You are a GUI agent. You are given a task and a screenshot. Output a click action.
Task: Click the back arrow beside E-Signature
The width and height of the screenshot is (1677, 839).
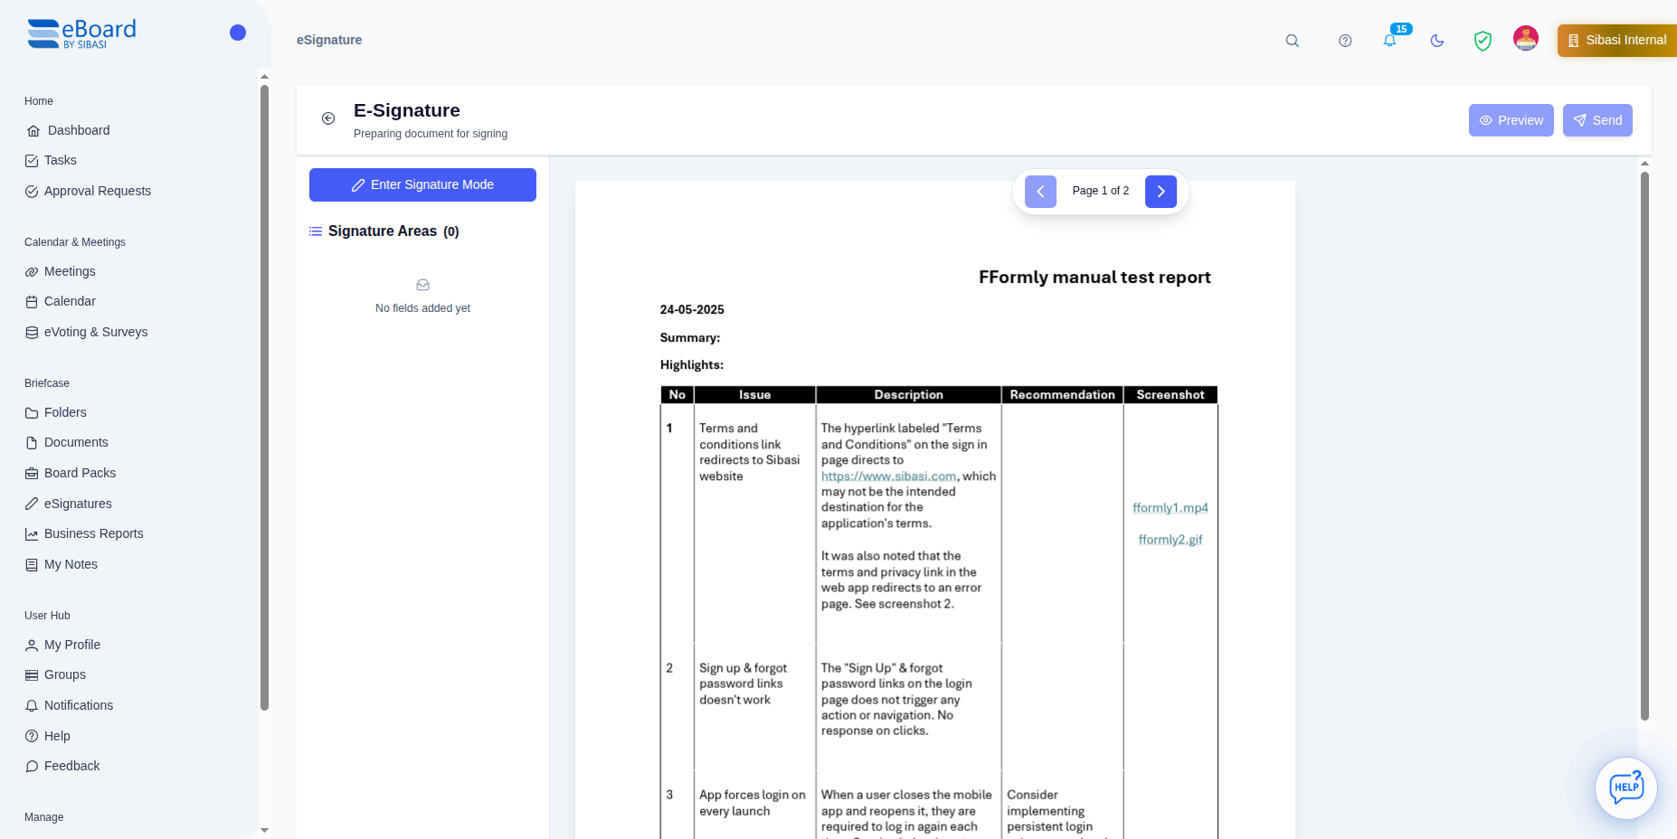click(328, 118)
